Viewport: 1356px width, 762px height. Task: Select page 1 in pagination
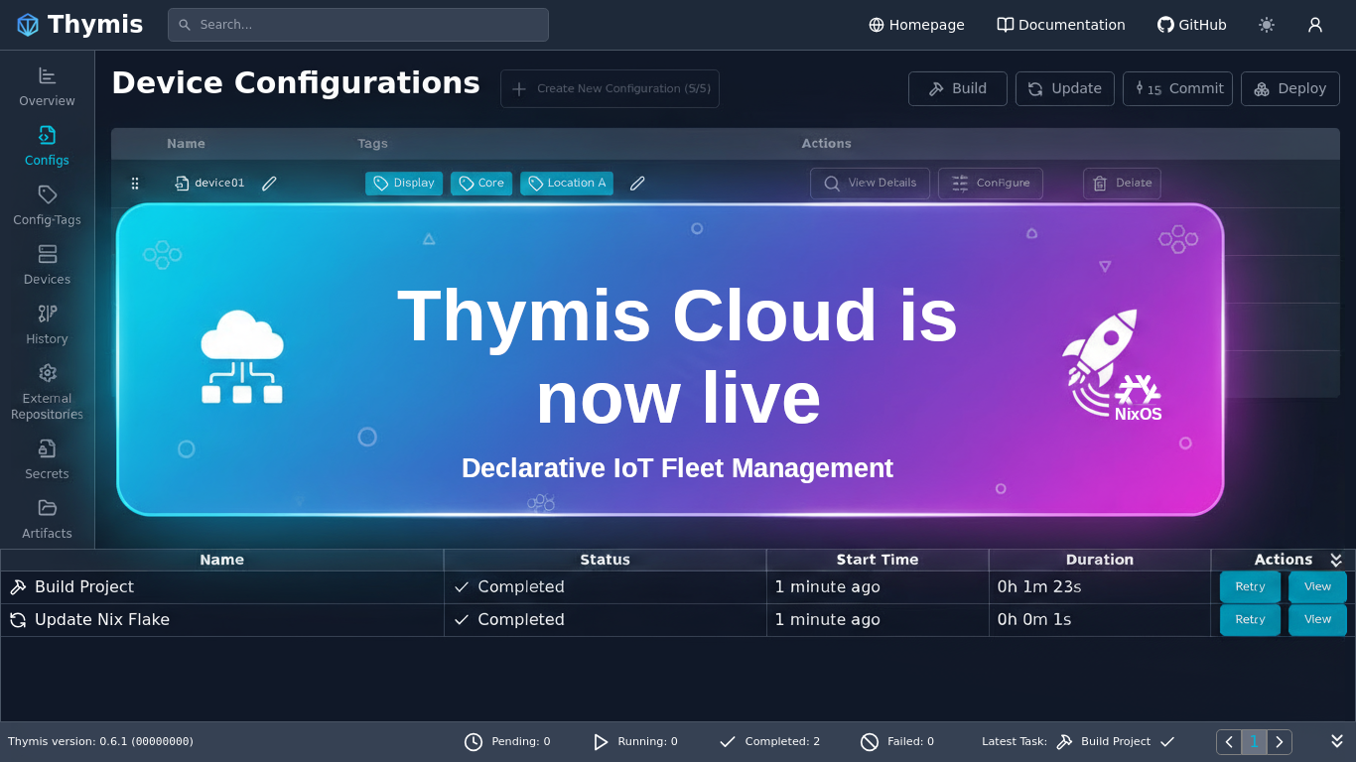[1254, 742]
